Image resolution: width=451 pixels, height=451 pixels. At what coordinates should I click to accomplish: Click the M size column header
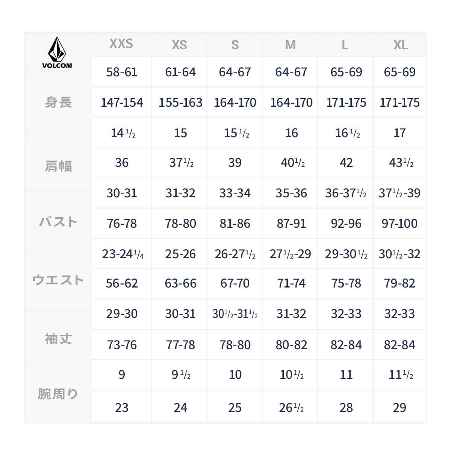(x=290, y=45)
